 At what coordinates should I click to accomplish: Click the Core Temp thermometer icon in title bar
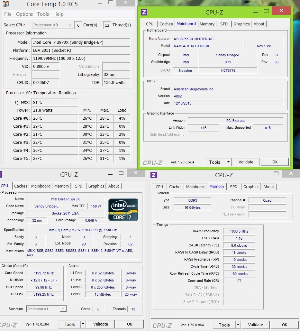(x=6, y=4)
